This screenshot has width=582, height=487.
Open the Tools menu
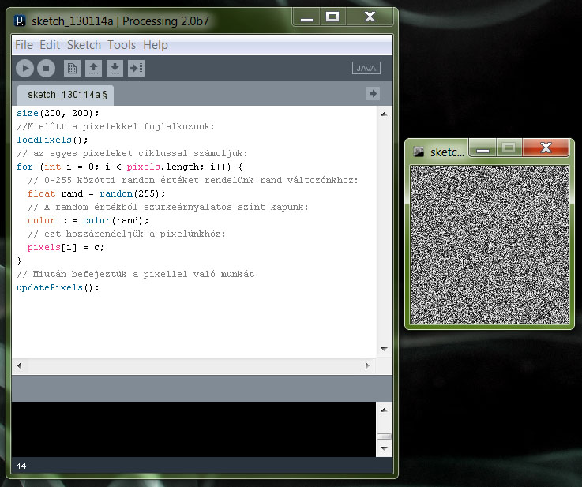click(x=122, y=45)
